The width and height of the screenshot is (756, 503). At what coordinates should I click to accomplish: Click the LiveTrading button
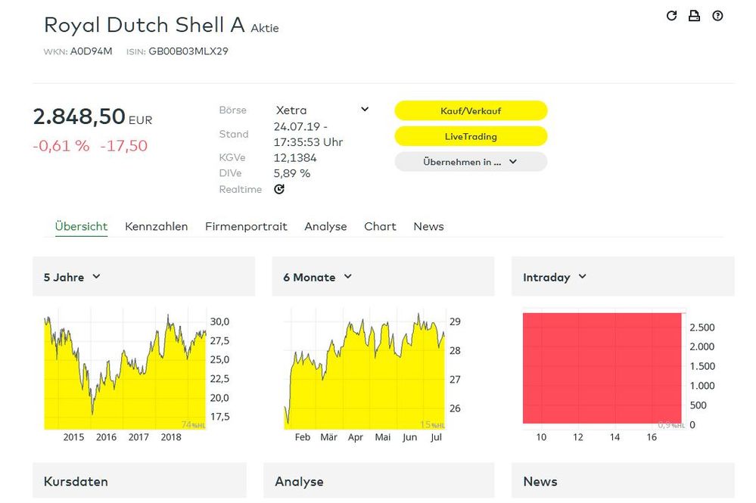point(470,136)
